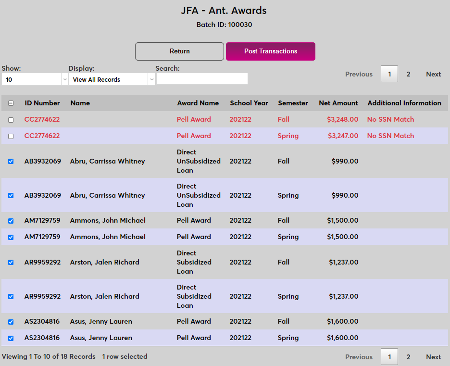Click Next in the top pagination

pyautogui.click(x=433, y=74)
